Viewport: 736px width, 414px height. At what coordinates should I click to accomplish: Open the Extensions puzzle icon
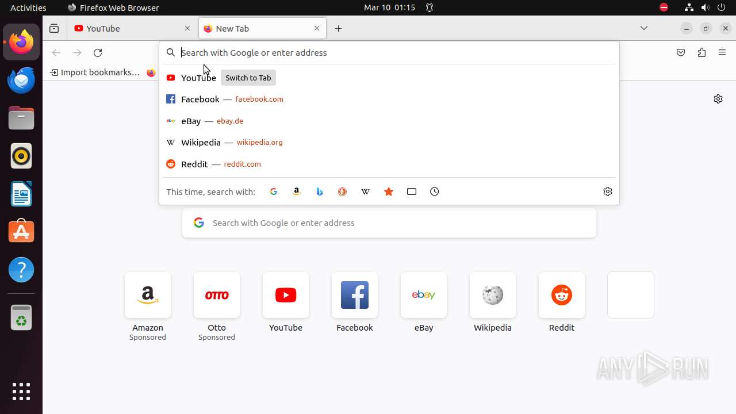(701, 52)
